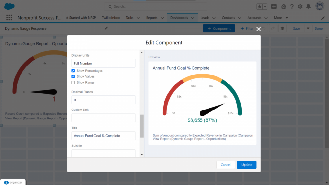
Task: Click the Decimal Places input field
Action: click(x=103, y=100)
